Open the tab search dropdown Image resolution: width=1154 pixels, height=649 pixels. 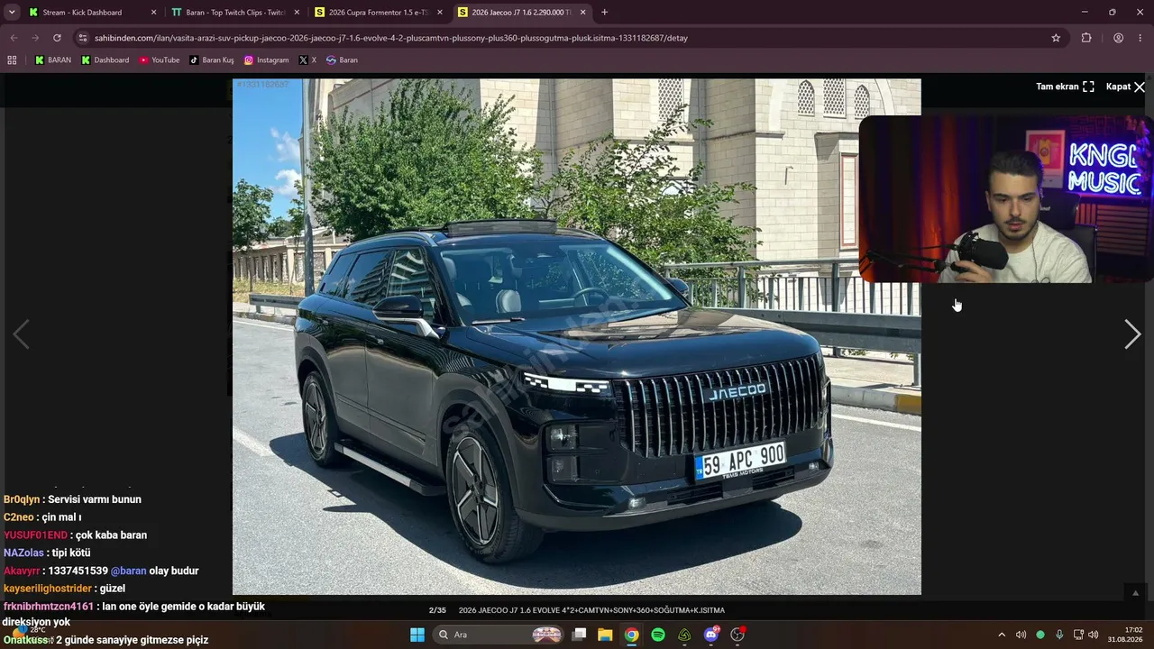(x=11, y=13)
